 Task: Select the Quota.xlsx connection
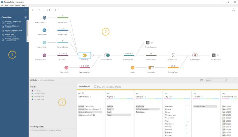pyautogui.click(x=14, y=35)
